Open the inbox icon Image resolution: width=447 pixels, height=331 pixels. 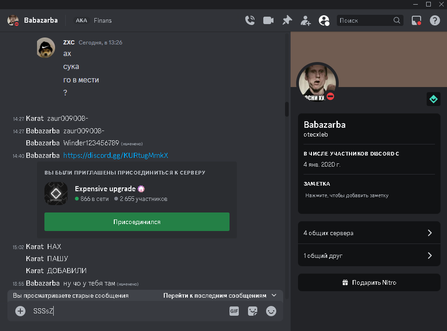416,20
